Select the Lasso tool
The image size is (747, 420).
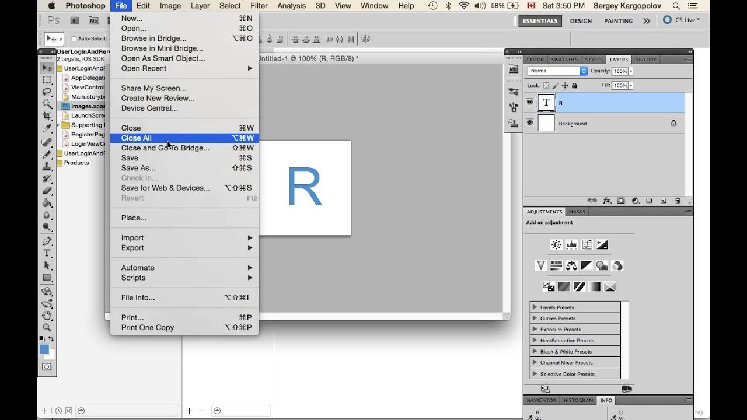(47, 92)
